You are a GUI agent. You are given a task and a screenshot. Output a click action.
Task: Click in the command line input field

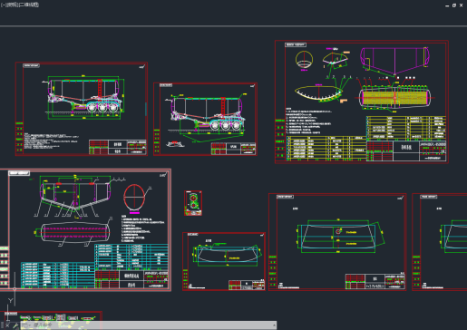coord(150,325)
